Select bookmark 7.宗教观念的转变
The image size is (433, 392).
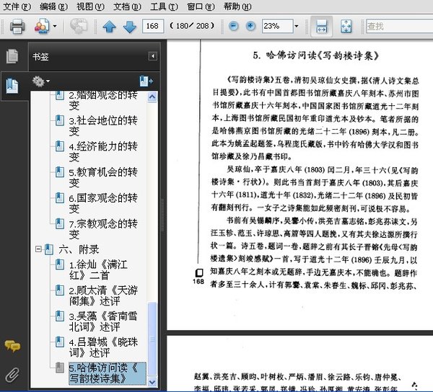coord(103,229)
